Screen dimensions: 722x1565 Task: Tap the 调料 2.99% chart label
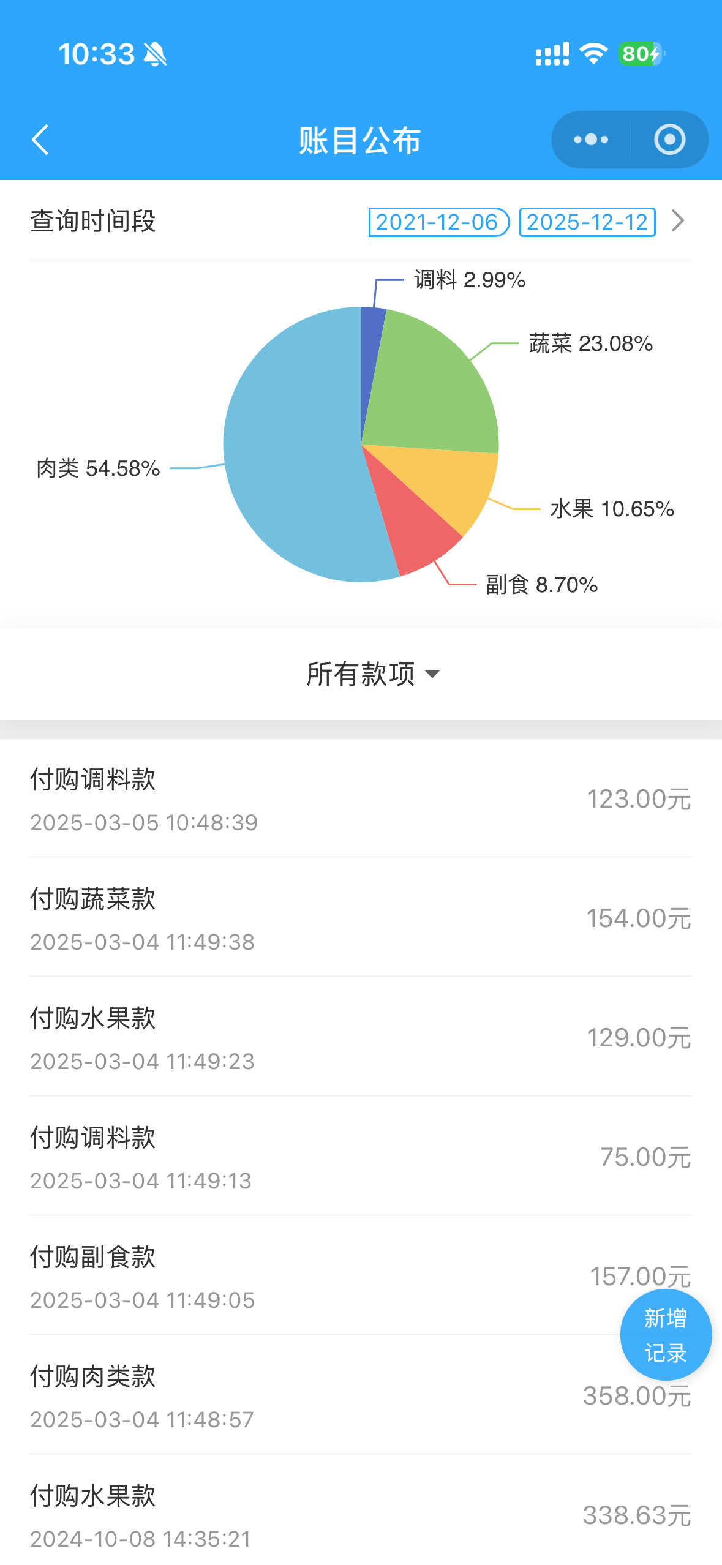(469, 280)
